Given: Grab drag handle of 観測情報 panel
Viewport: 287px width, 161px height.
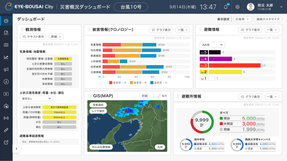Looking at the screenshot, I should coord(22,30).
